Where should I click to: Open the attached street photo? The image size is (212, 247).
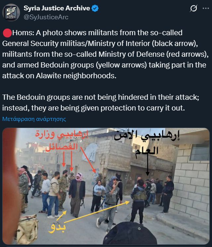[x=106, y=186]
